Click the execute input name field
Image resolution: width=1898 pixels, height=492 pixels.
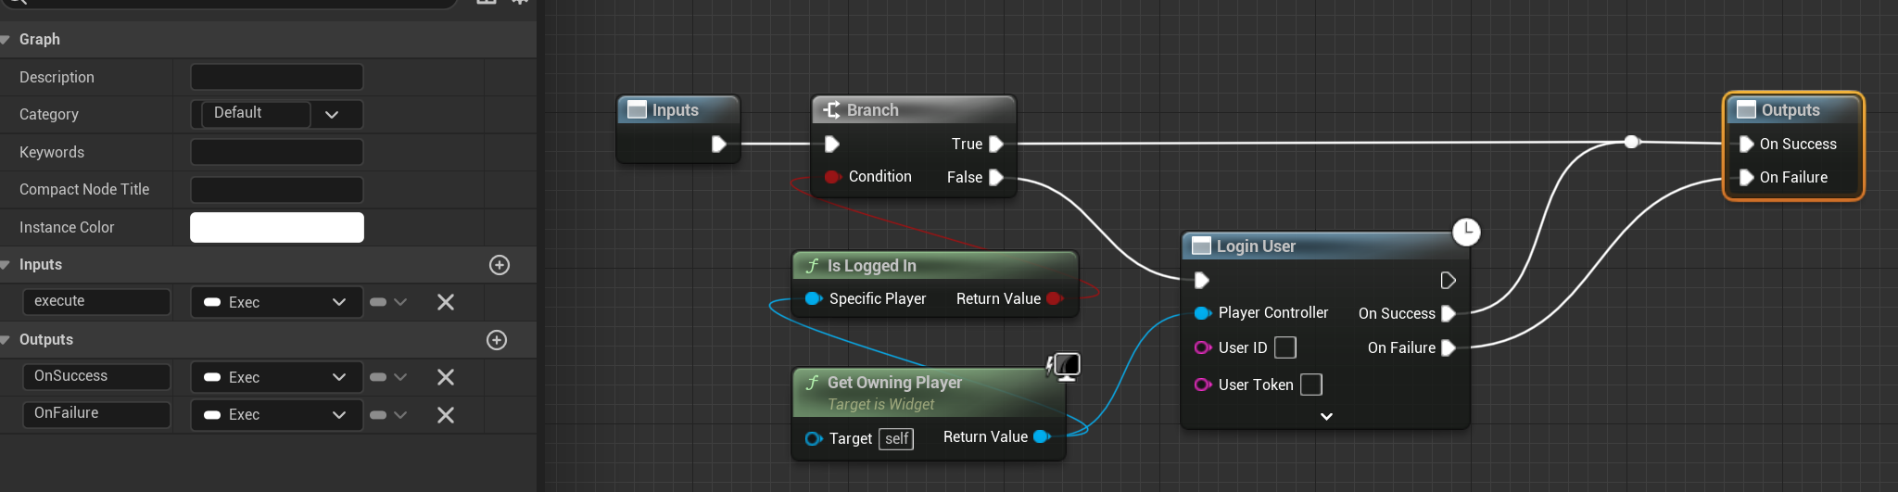(x=96, y=301)
